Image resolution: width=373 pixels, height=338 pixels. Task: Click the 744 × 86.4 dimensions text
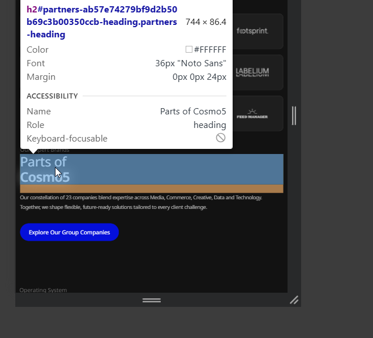(x=206, y=22)
